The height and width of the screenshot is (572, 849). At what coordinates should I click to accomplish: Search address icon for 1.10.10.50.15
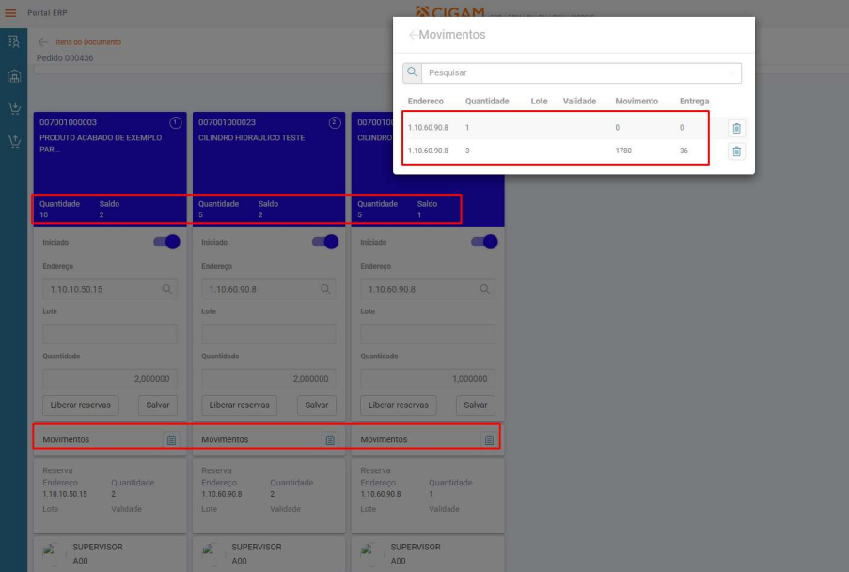[x=166, y=289]
